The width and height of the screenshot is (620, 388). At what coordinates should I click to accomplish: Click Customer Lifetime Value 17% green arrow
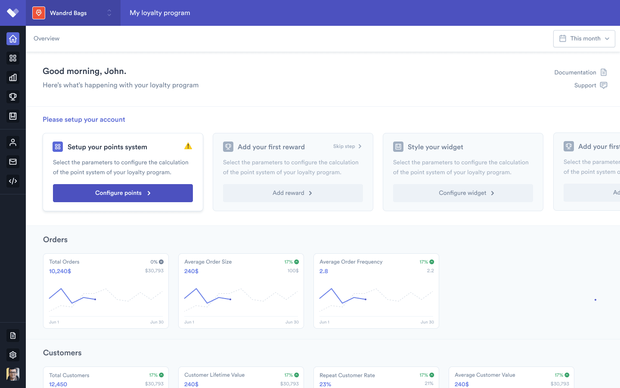pyautogui.click(x=296, y=375)
